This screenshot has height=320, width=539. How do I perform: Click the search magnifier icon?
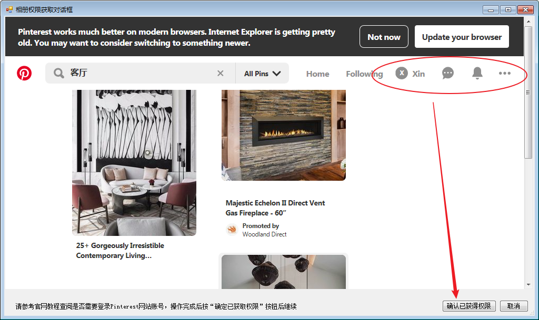click(58, 73)
